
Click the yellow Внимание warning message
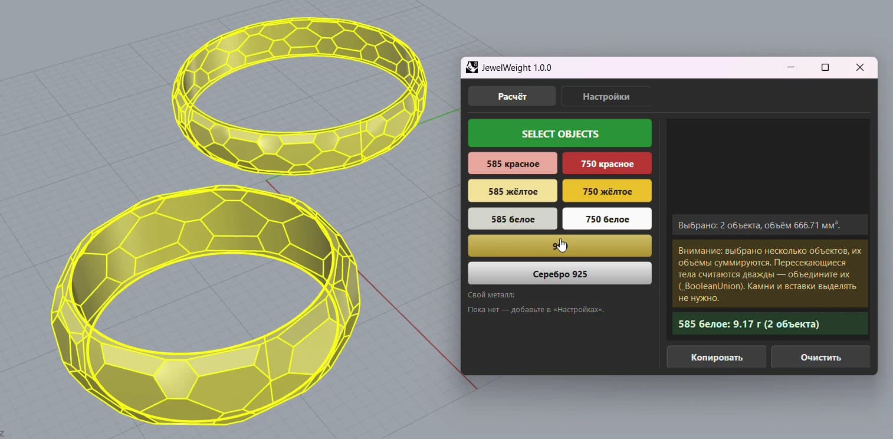(x=770, y=274)
